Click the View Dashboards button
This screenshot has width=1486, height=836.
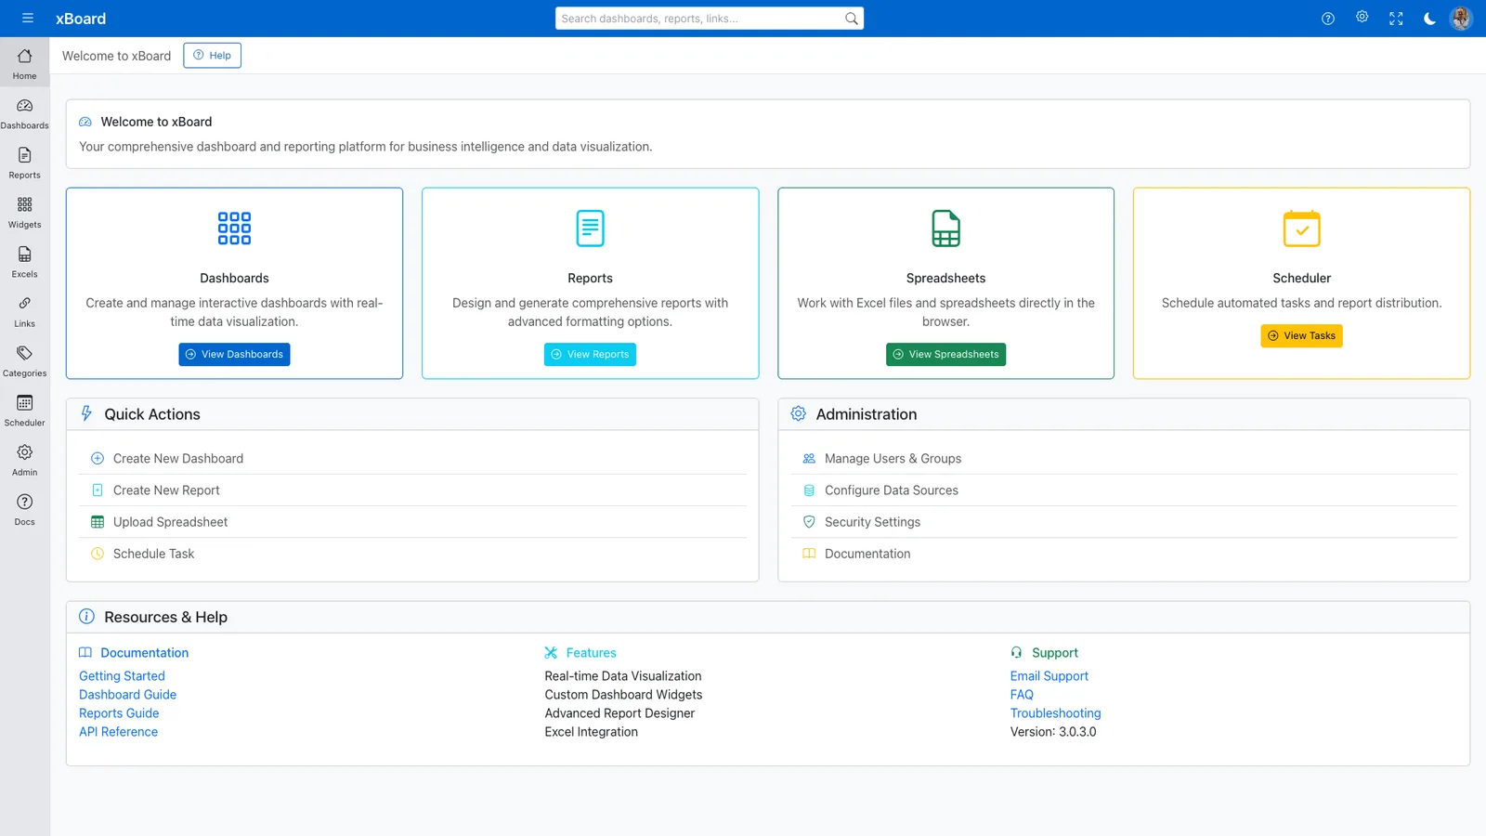point(234,355)
